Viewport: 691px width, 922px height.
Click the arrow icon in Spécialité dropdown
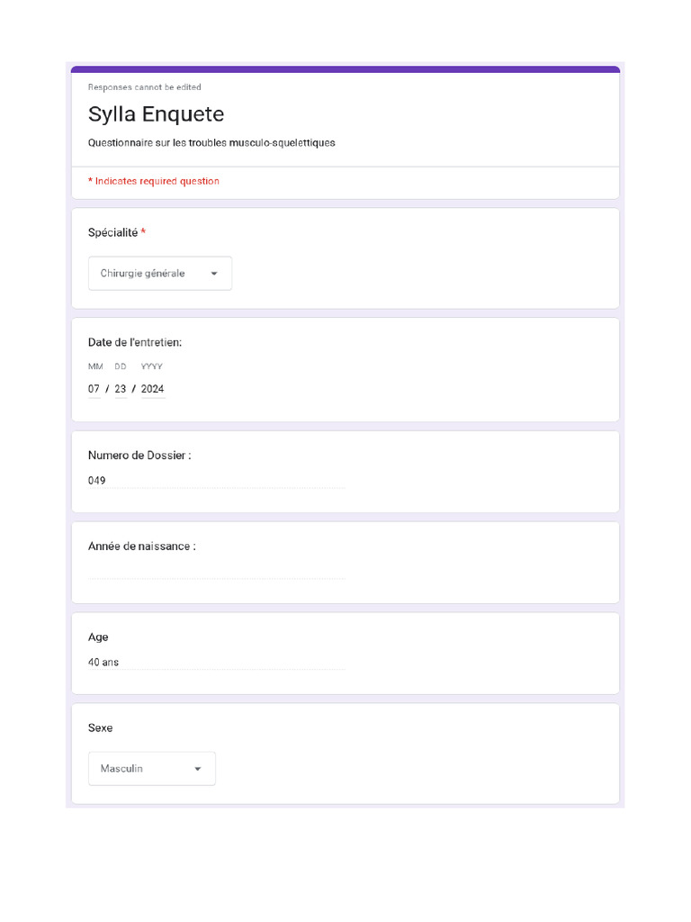[214, 274]
